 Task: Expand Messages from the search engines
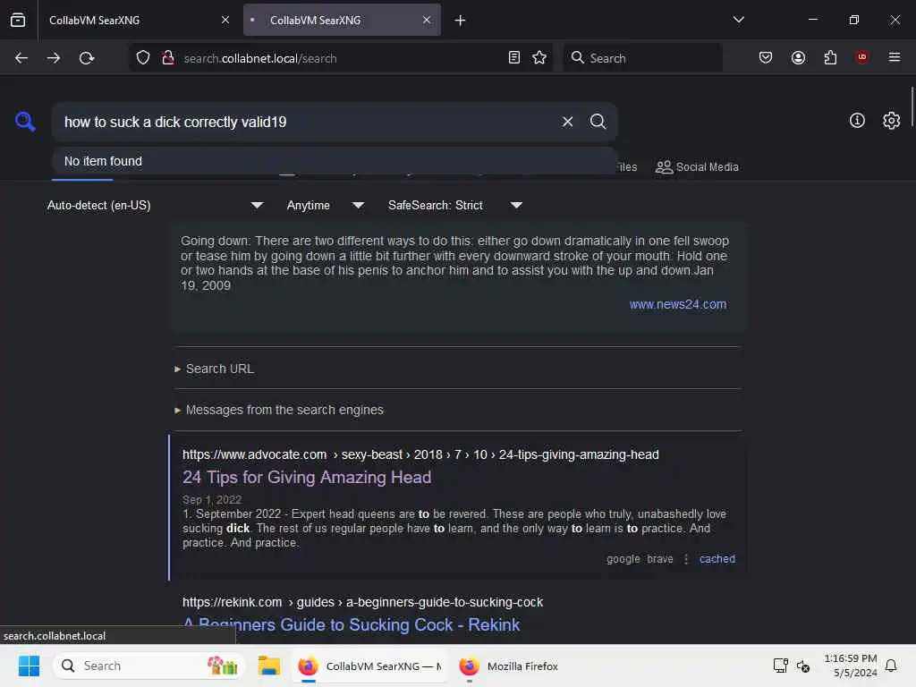pyautogui.click(x=279, y=410)
